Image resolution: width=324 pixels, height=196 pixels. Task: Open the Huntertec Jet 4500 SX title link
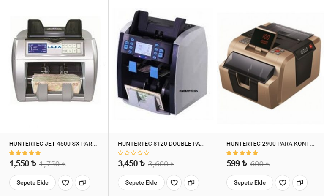(x=53, y=144)
